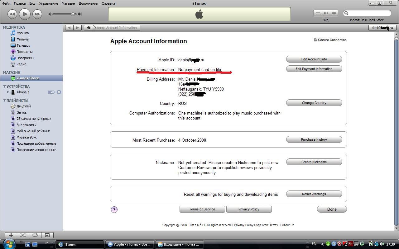The width and height of the screenshot is (399, 249).
Task: Click Reset Warnings
Action: pyautogui.click(x=314, y=194)
